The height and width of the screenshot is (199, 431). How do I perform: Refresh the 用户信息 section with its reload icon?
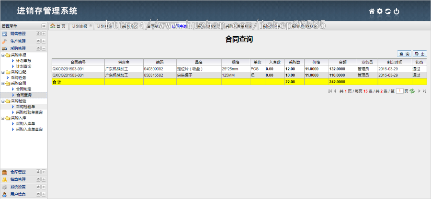pos(38,194)
